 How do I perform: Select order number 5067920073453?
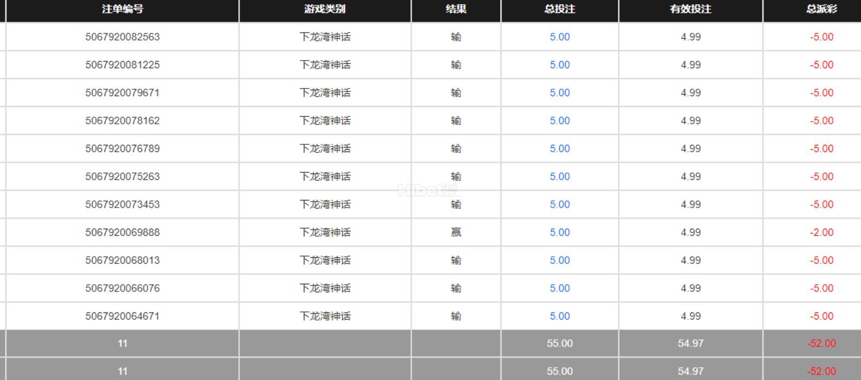pos(122,204)
